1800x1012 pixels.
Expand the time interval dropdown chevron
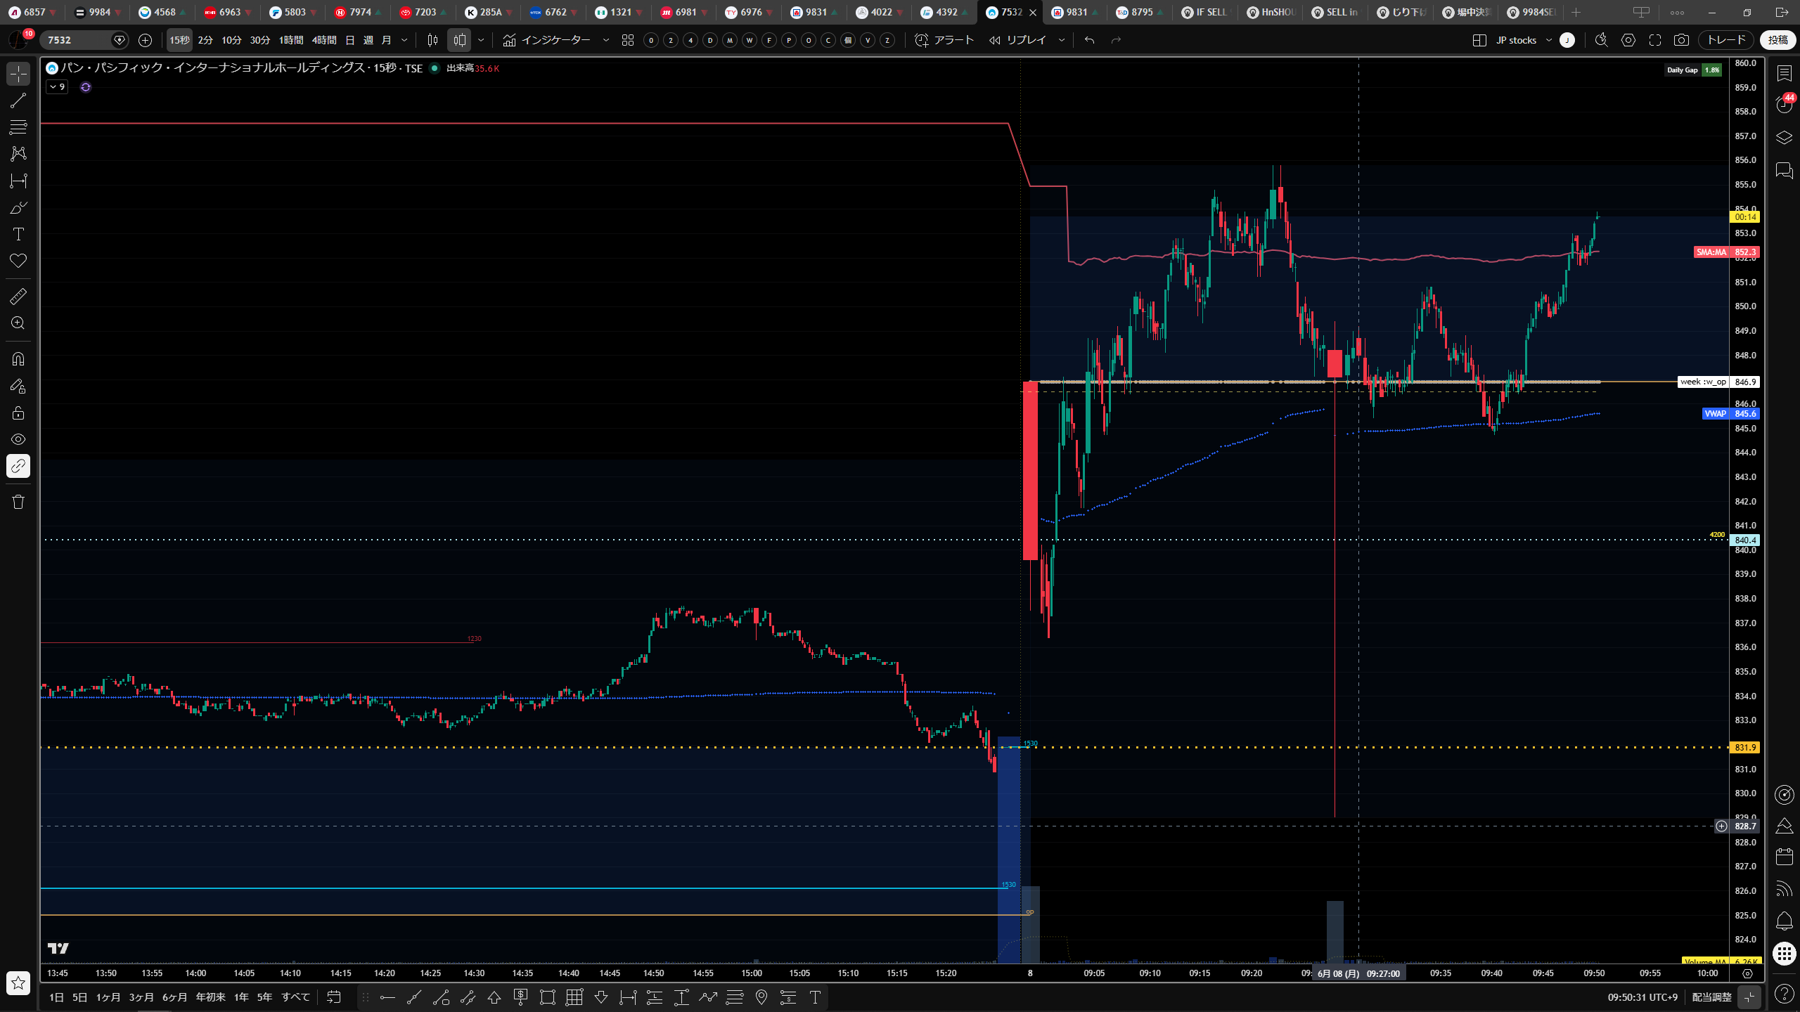click(x=404, y=40)
